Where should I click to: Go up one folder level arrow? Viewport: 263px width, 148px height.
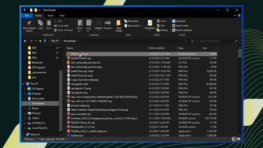(x=40, y=41)
